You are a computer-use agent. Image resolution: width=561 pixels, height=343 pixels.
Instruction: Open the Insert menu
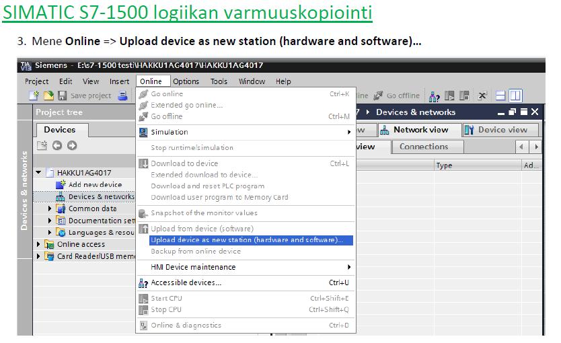pyautogui.click(x=119, y=81)
